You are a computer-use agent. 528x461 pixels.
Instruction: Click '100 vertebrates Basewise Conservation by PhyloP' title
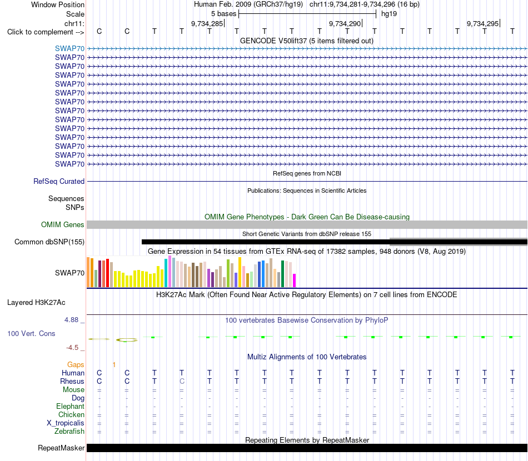[x=307, y=320]
